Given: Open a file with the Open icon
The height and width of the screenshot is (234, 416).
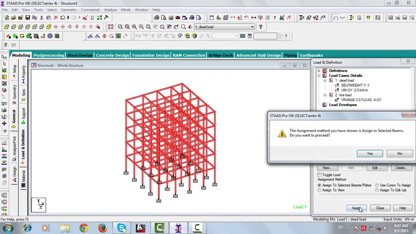Looking at the screenshot, I should tap(13, 18).
